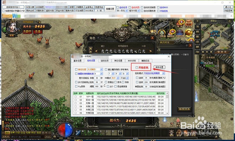The image size is (235, 141).
Task: Click the locked F skill slot
Action: click(120, 132)
